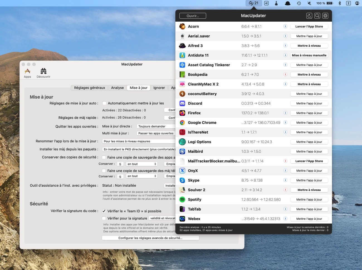Show red warning info for Bookpedia

click(285, 74)
